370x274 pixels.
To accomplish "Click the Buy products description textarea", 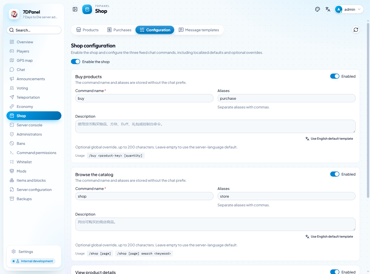I will coord(215,126).
